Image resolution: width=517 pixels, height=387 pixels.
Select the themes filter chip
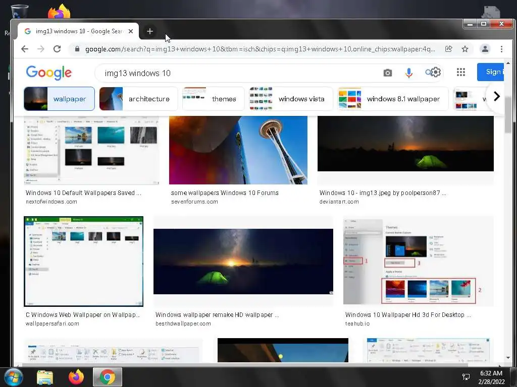pos(214,99)
